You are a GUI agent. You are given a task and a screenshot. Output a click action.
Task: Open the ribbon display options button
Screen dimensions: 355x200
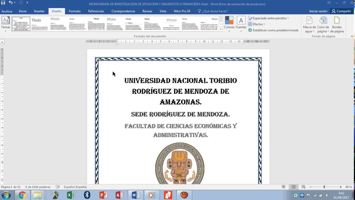329,3
